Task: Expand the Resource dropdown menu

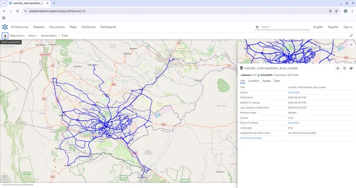Action: (x=17, y=36)
